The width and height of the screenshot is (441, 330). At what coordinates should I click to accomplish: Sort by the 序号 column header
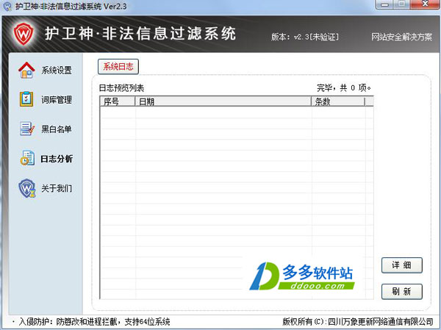(118, 101)
